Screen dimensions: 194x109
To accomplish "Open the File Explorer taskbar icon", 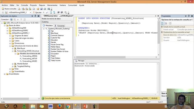I will pos(33,106).
